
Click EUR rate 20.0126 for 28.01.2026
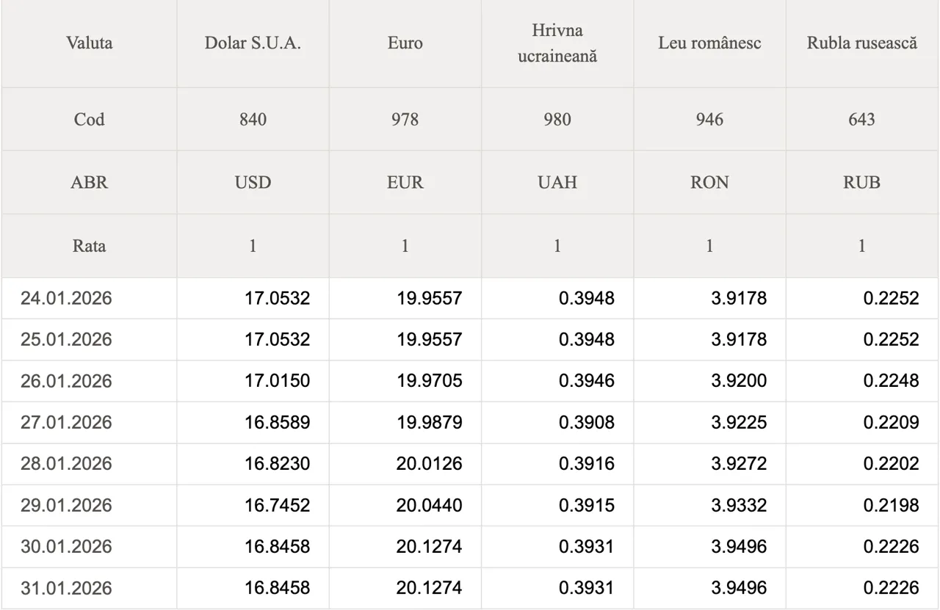(429, 464)
